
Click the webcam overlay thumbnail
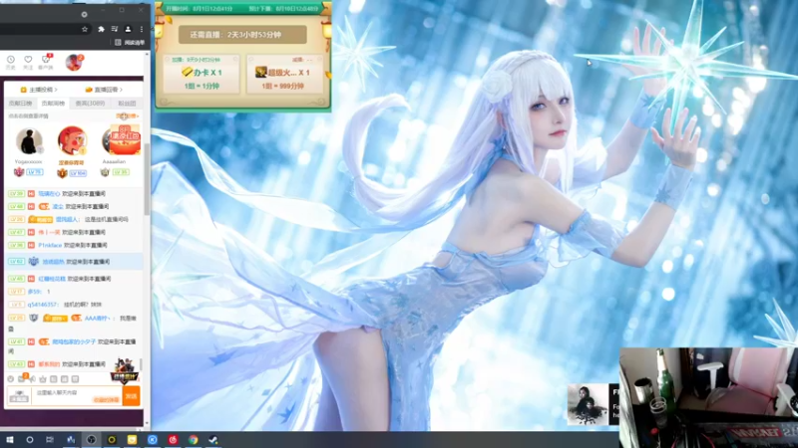[708, 397]
